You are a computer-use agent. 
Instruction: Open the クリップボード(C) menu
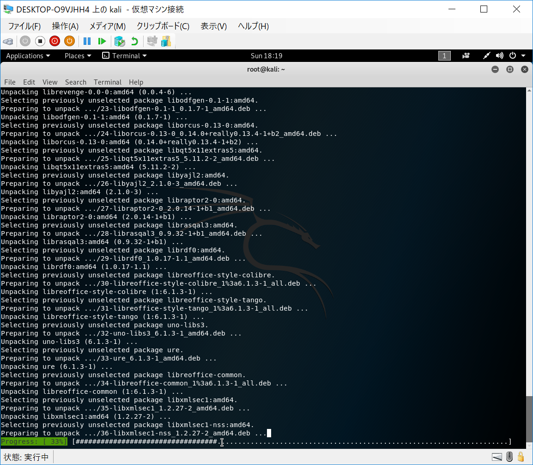(x=163, y=26)
